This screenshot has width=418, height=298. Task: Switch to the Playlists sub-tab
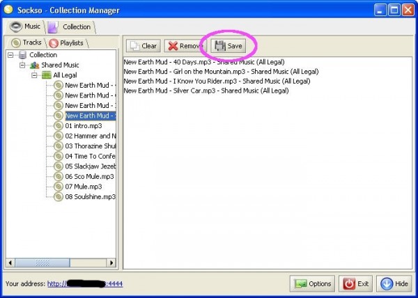click(67, 43)
